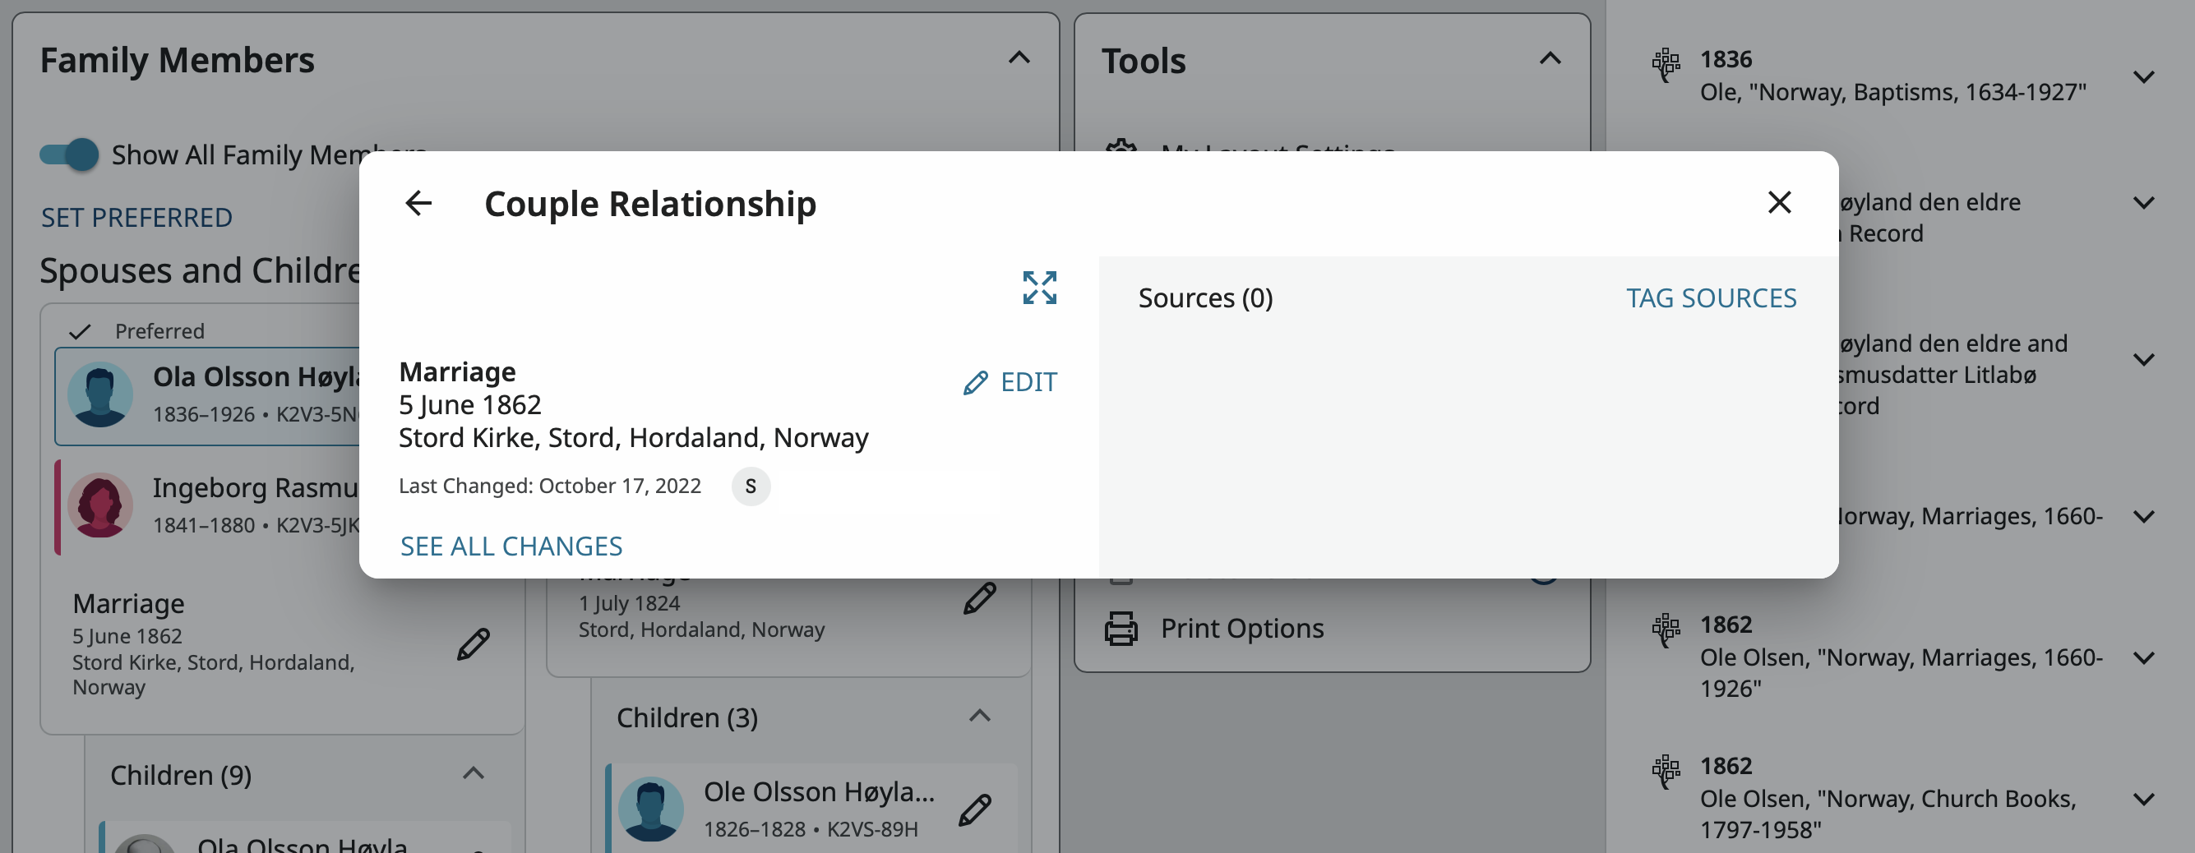This screenshot has height=853, width=2195.
Task: Click edit pencil for 5 June 1862 marriage
Action: 474,644
